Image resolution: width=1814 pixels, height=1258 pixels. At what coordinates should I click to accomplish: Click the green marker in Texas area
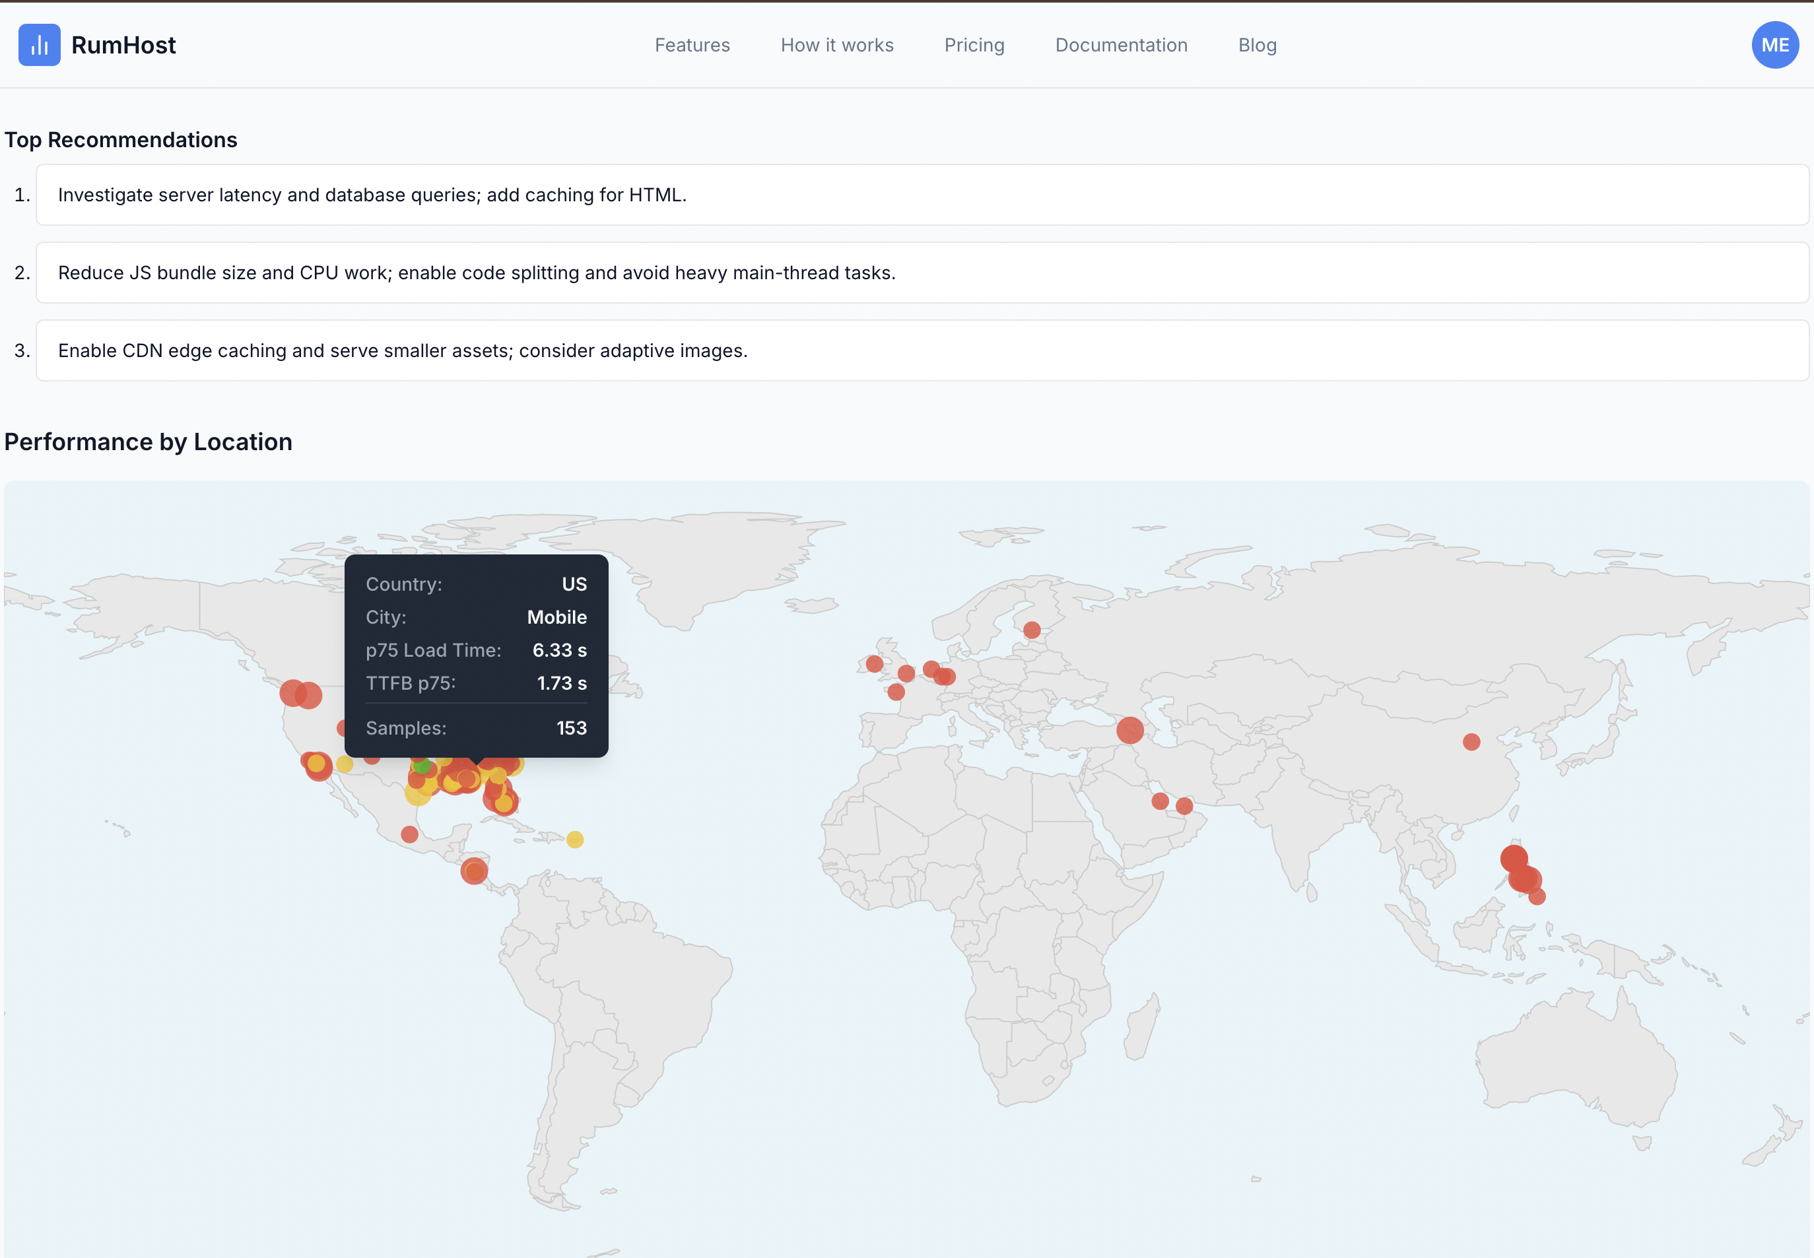click(x=422, y=766)
